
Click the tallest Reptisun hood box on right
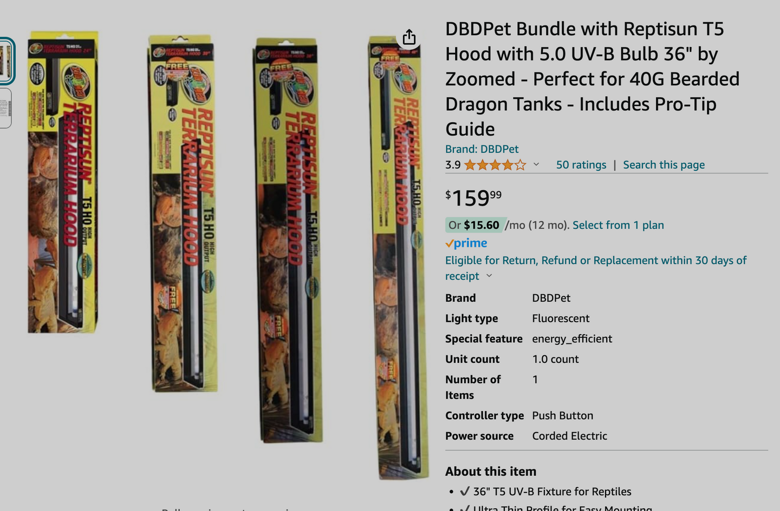point(398,257)
